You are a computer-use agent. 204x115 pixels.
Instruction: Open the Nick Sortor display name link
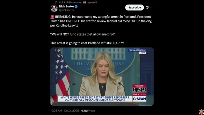click(67, 6)
